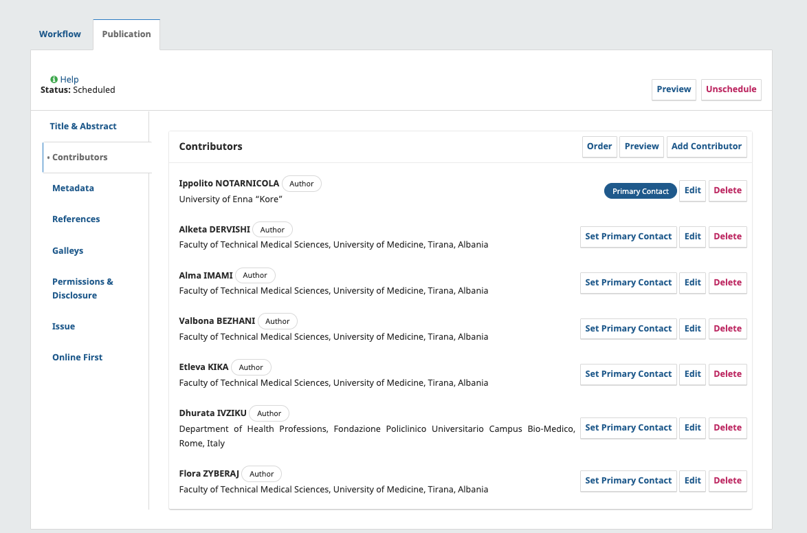Click the Unschedule button

[x=731, y=89]
